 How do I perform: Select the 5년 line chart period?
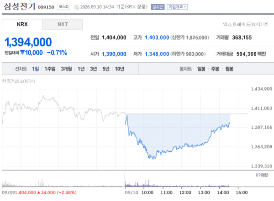[x=106, y=69]
